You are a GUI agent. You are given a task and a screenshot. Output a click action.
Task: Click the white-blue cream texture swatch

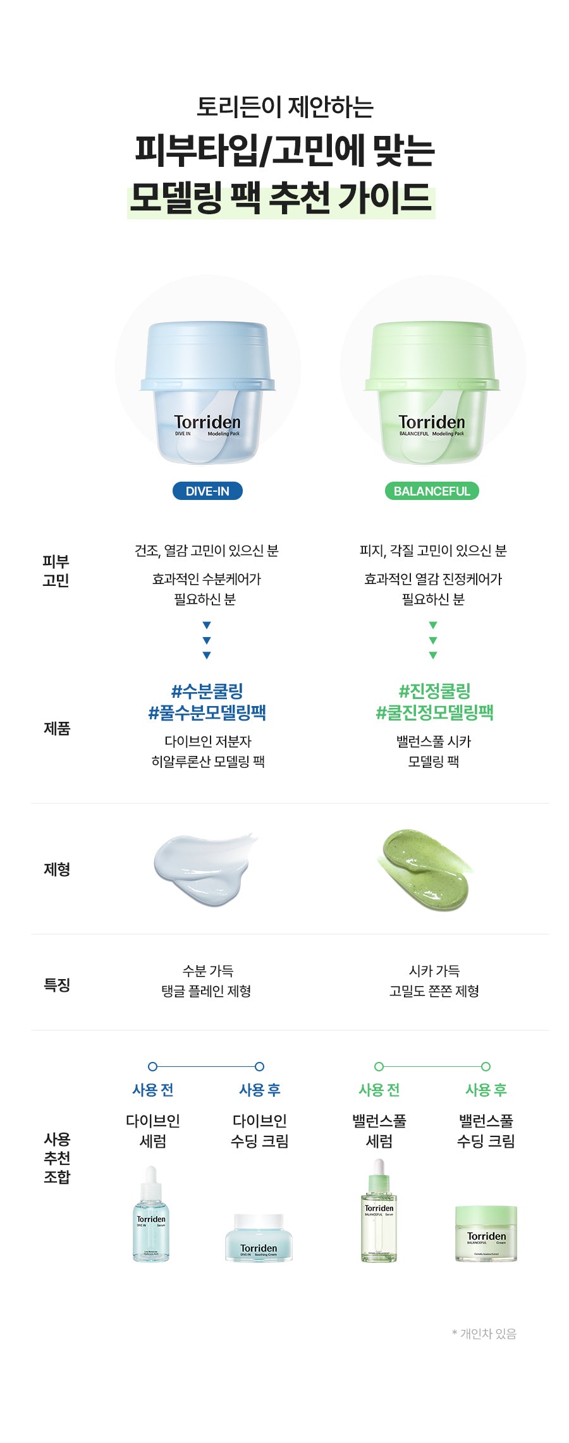[x=204, y=868]
